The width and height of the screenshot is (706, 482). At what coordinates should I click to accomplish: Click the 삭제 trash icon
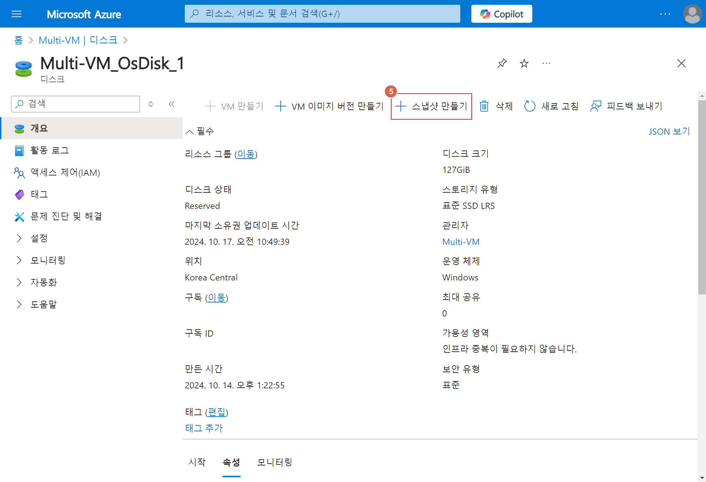pos(484,106)
